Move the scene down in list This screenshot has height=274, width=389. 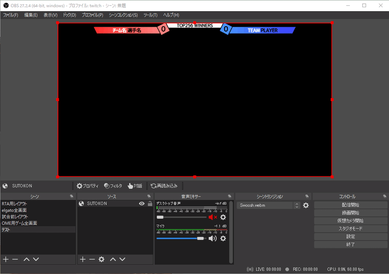(x=36, y=259)
